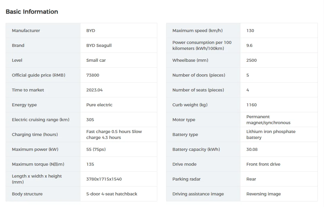Click the wheelbase value 2500

point(251,60)
